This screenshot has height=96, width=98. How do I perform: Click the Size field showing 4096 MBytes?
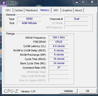[x=29, y=23]
